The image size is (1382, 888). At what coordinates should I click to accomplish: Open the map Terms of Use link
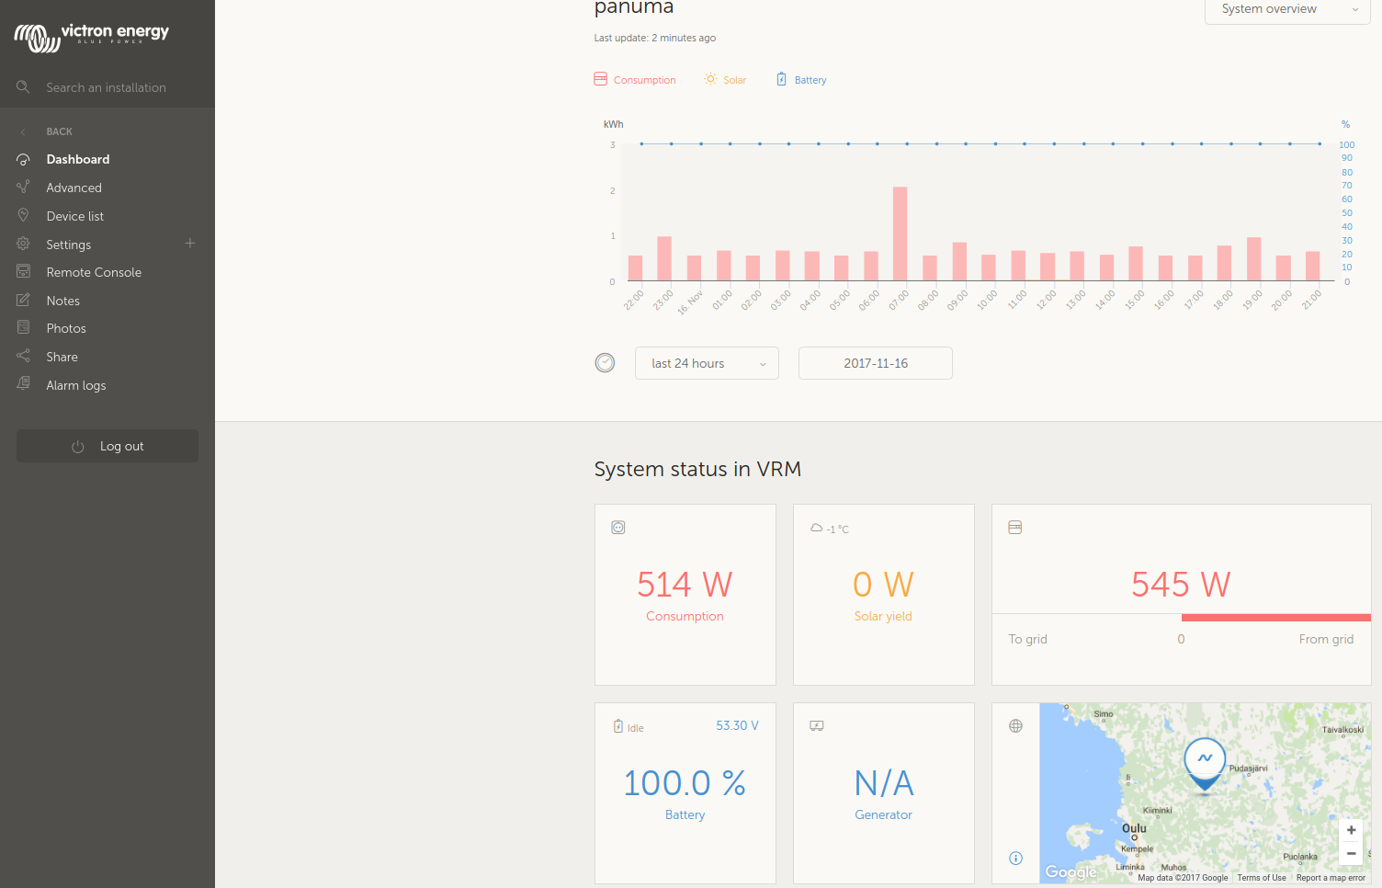point(1261,878)
